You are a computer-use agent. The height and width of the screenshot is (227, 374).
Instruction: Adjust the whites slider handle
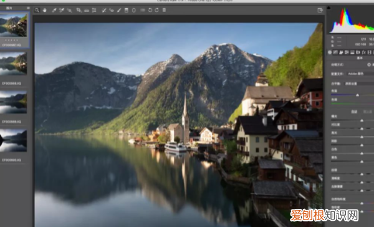[x=362, y=153]
